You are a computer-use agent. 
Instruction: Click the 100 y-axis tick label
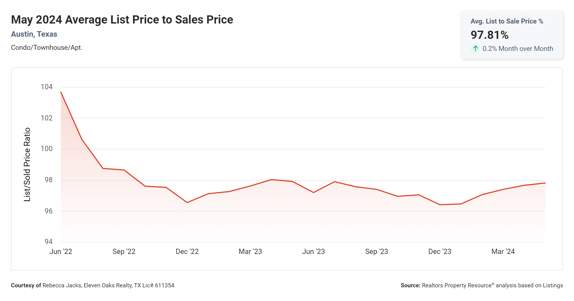click(x=47, y=149)
